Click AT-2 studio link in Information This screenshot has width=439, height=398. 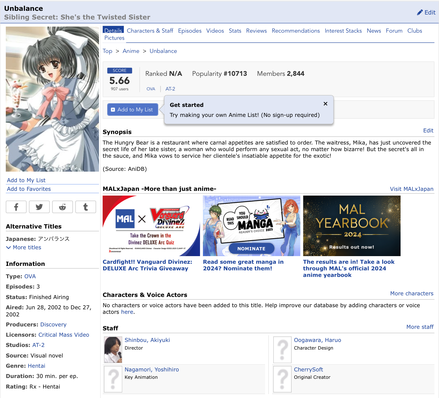38,345
